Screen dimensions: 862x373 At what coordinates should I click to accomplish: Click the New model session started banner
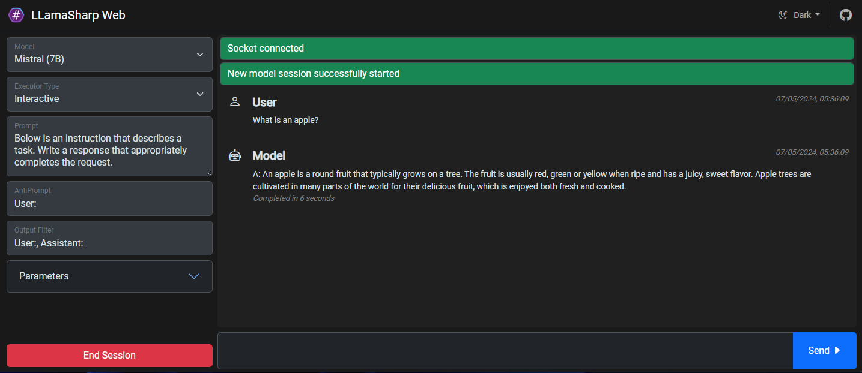click(536, 74)
